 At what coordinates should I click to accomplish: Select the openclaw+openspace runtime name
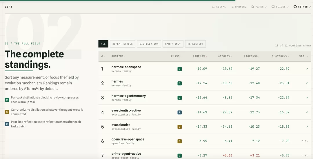click(x=128, y=139)
